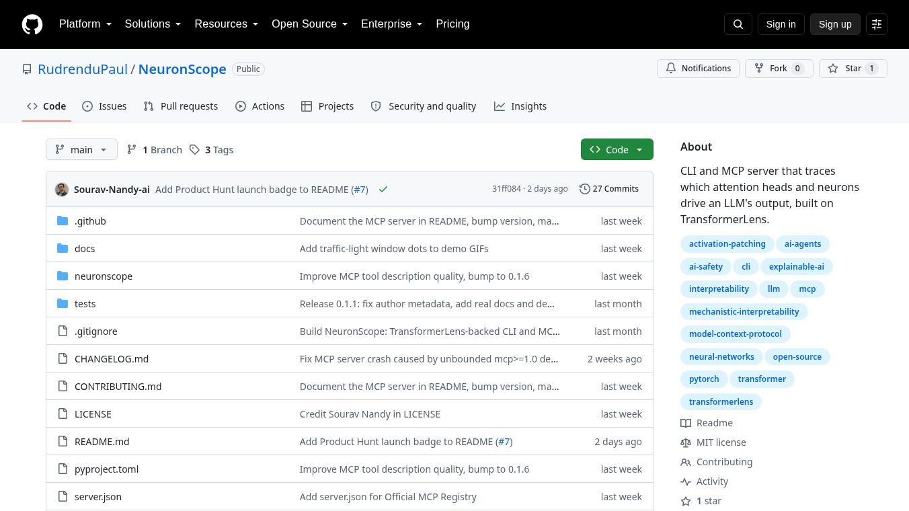This screenshot has width=909, height=511.
Task: Open the #7 link in the latest commit header
Action: [360, 190]
